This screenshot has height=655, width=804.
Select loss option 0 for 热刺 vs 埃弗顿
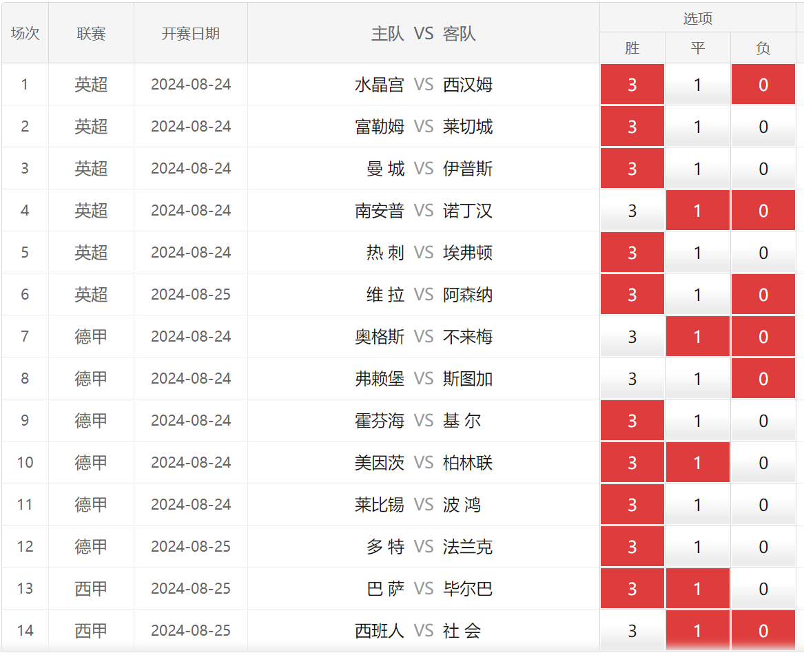tap(763, 252)
